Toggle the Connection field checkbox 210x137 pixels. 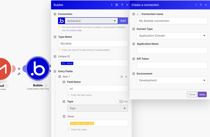(55, 14)
